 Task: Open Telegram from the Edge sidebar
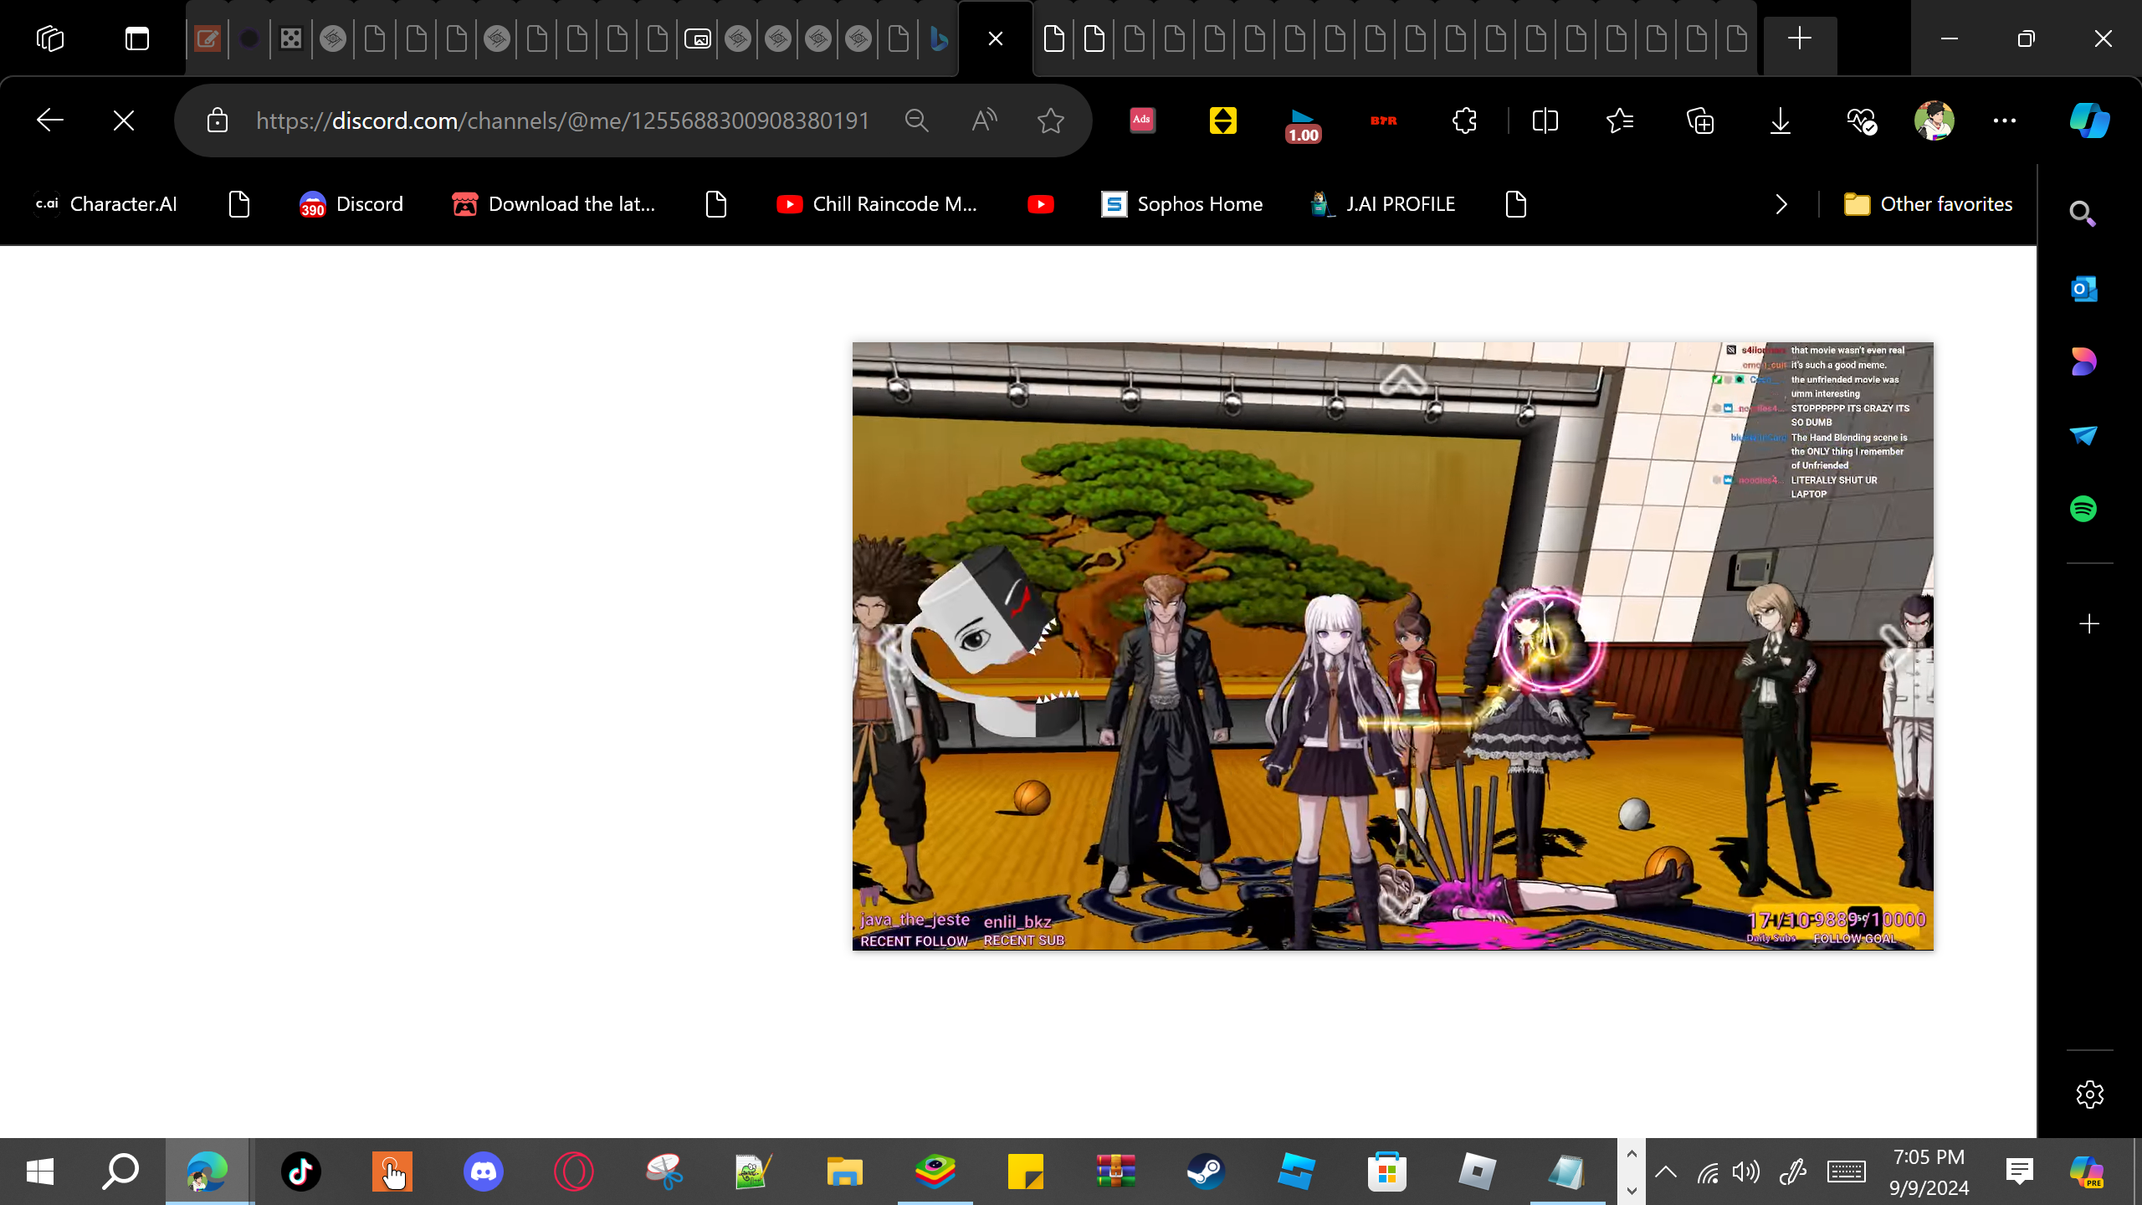[x=2083, y=435]
